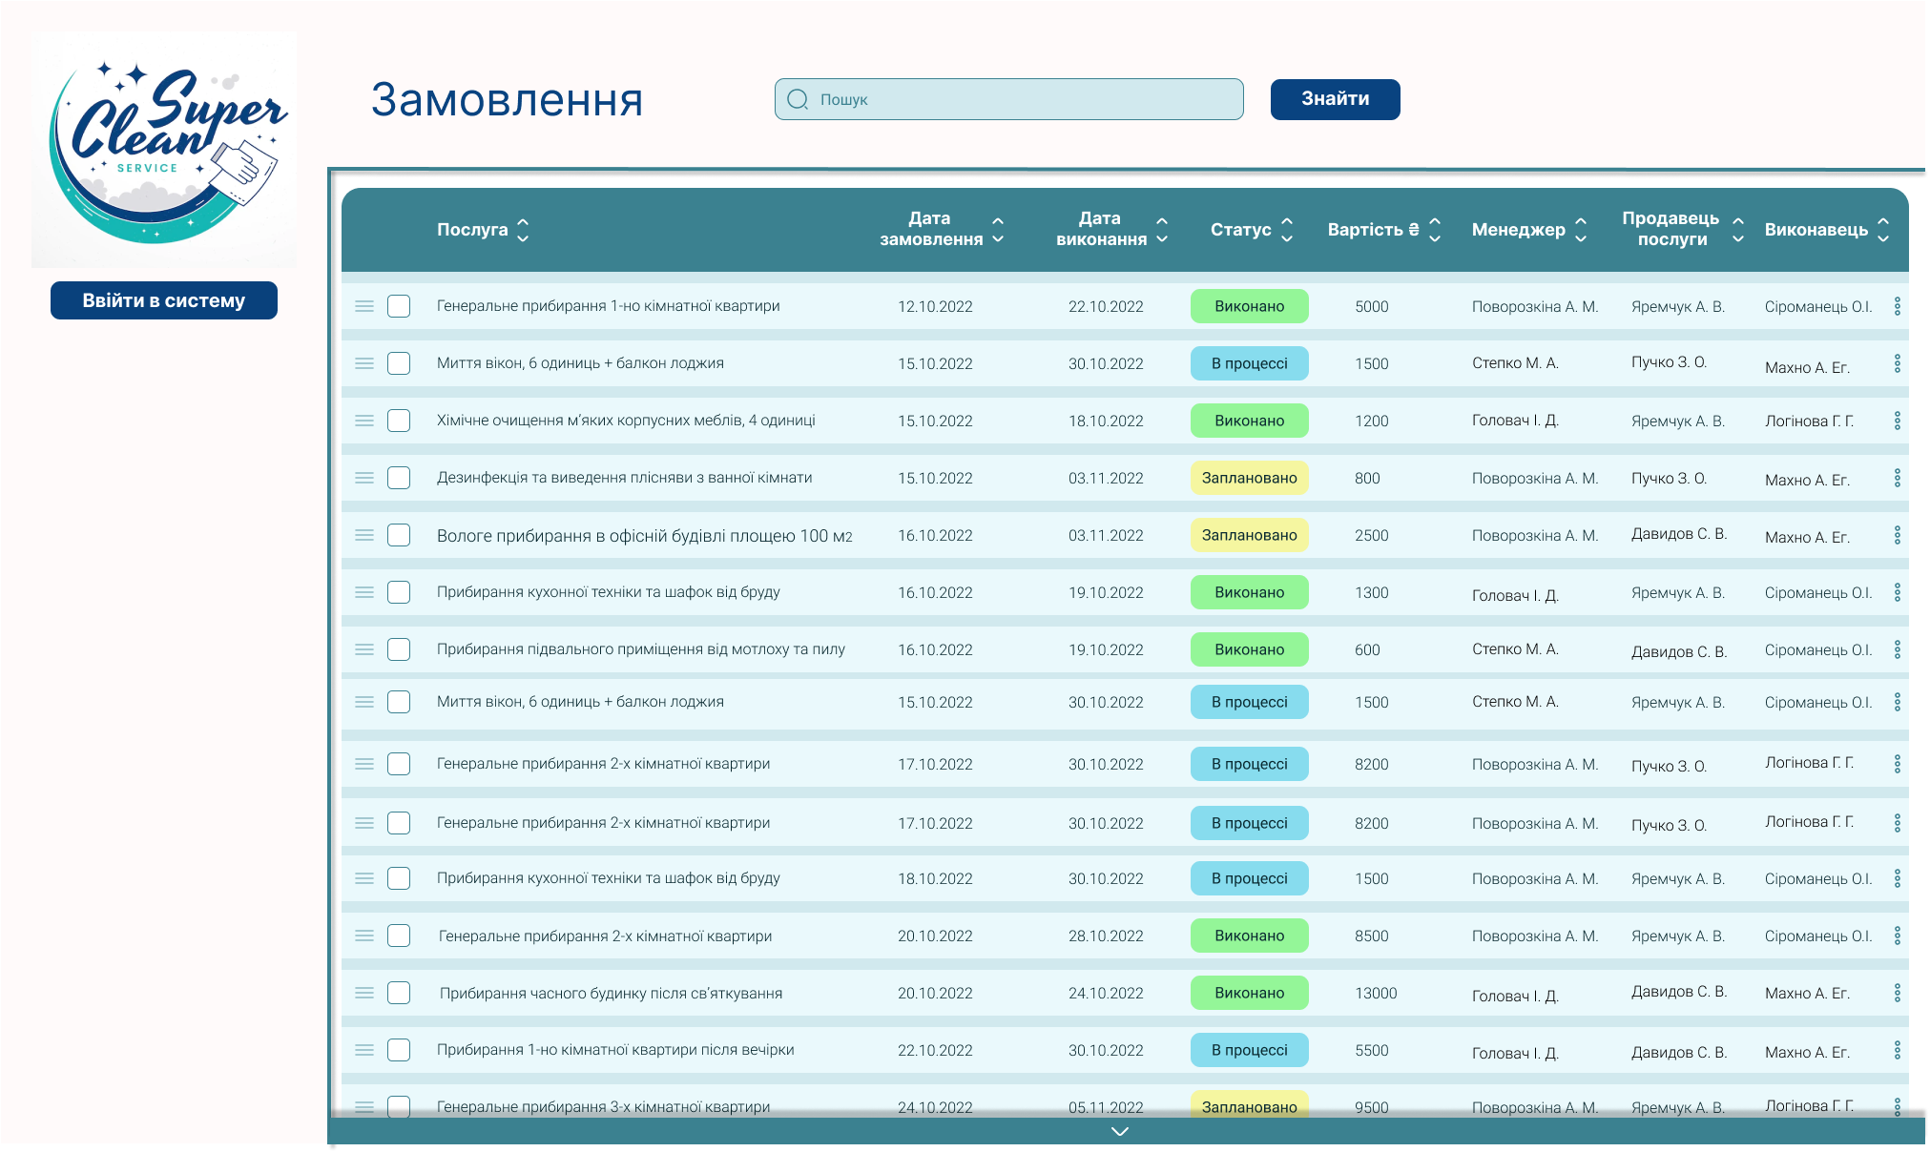This screenshot has height=1152, width=1930.
Task: Click cost value 2500
Action: click(x=1372, y=535)
